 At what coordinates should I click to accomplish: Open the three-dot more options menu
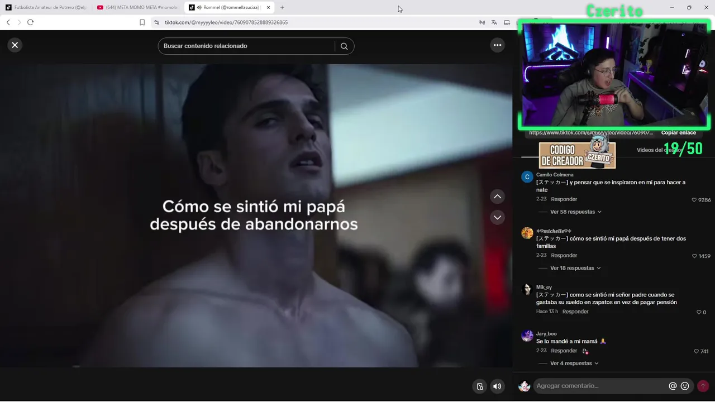click(x=497, y=45)
